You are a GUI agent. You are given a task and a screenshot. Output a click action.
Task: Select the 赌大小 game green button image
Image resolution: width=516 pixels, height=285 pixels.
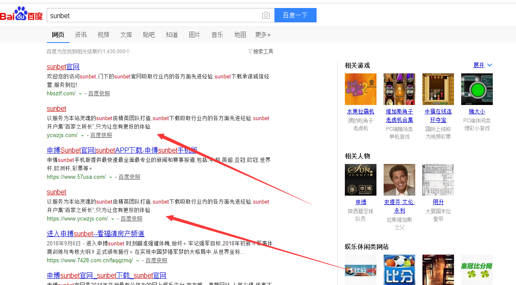(477, 89)
